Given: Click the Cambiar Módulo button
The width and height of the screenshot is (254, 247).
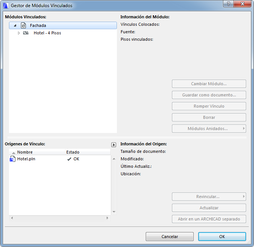Looking at the screenshot, I should pyautogui.click(x=209, y=84).
